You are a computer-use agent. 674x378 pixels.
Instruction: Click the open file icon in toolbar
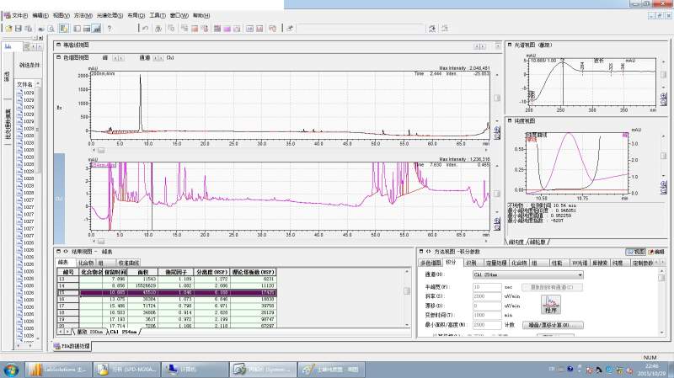[x=8, y=29]
